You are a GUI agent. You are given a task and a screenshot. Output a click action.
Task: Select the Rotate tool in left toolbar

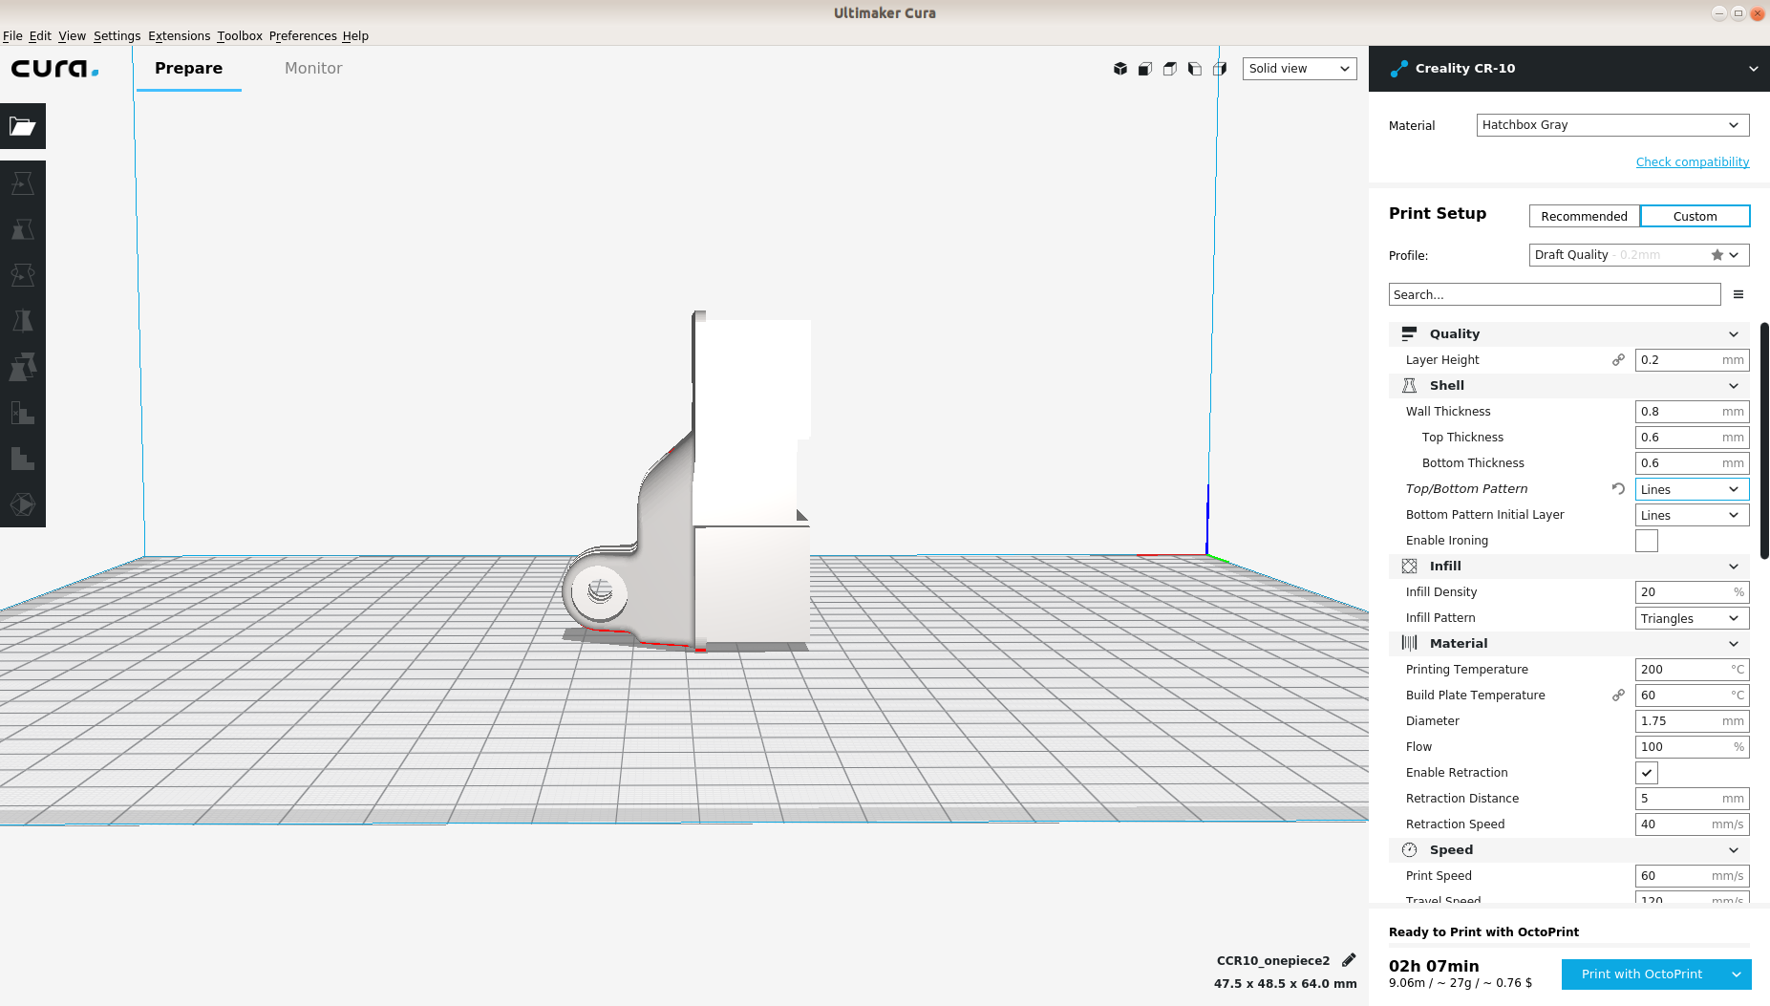[x=23, y=275]
